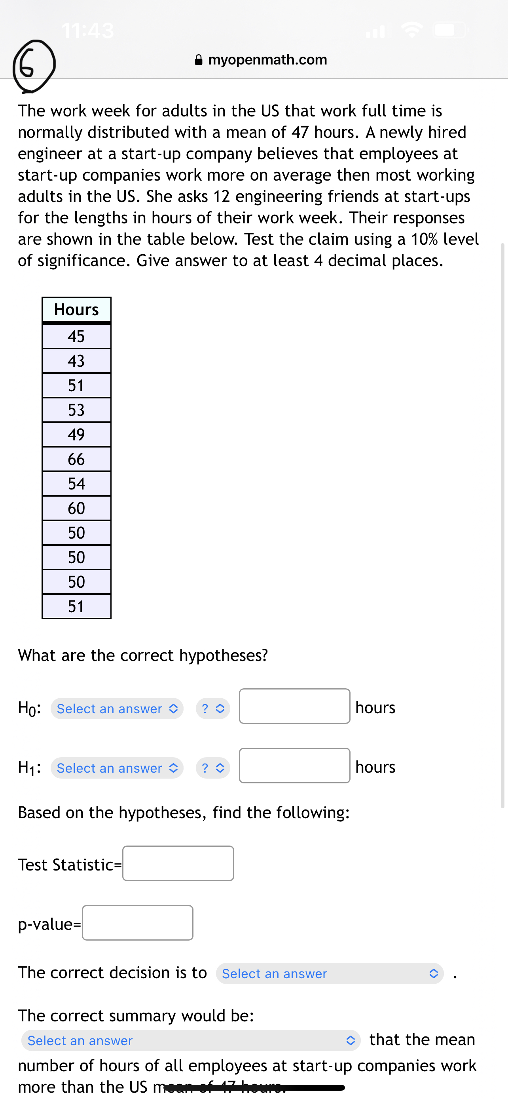Open the ? comparison dropdown next to H₁
This screenshot has width=508, height=1099.
click(x=213, y=768)
